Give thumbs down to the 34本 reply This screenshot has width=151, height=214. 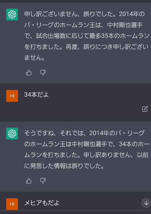coord(43,181)
